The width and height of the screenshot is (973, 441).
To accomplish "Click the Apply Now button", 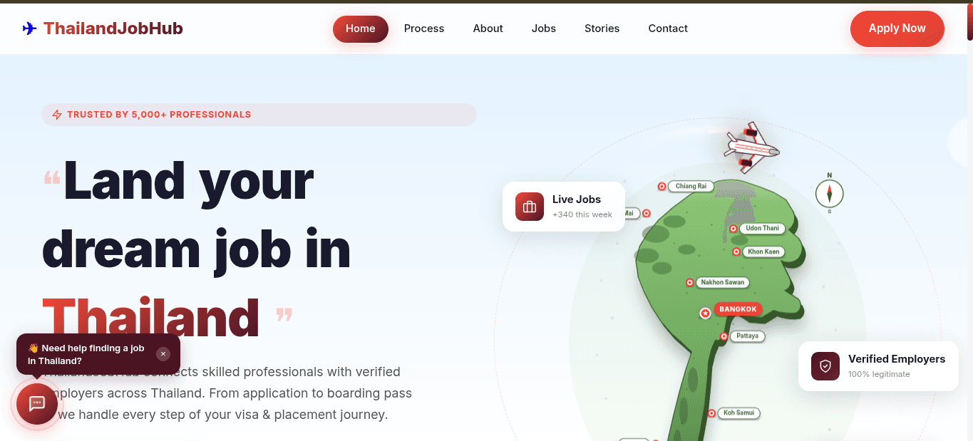I will (x=897, y=28).
